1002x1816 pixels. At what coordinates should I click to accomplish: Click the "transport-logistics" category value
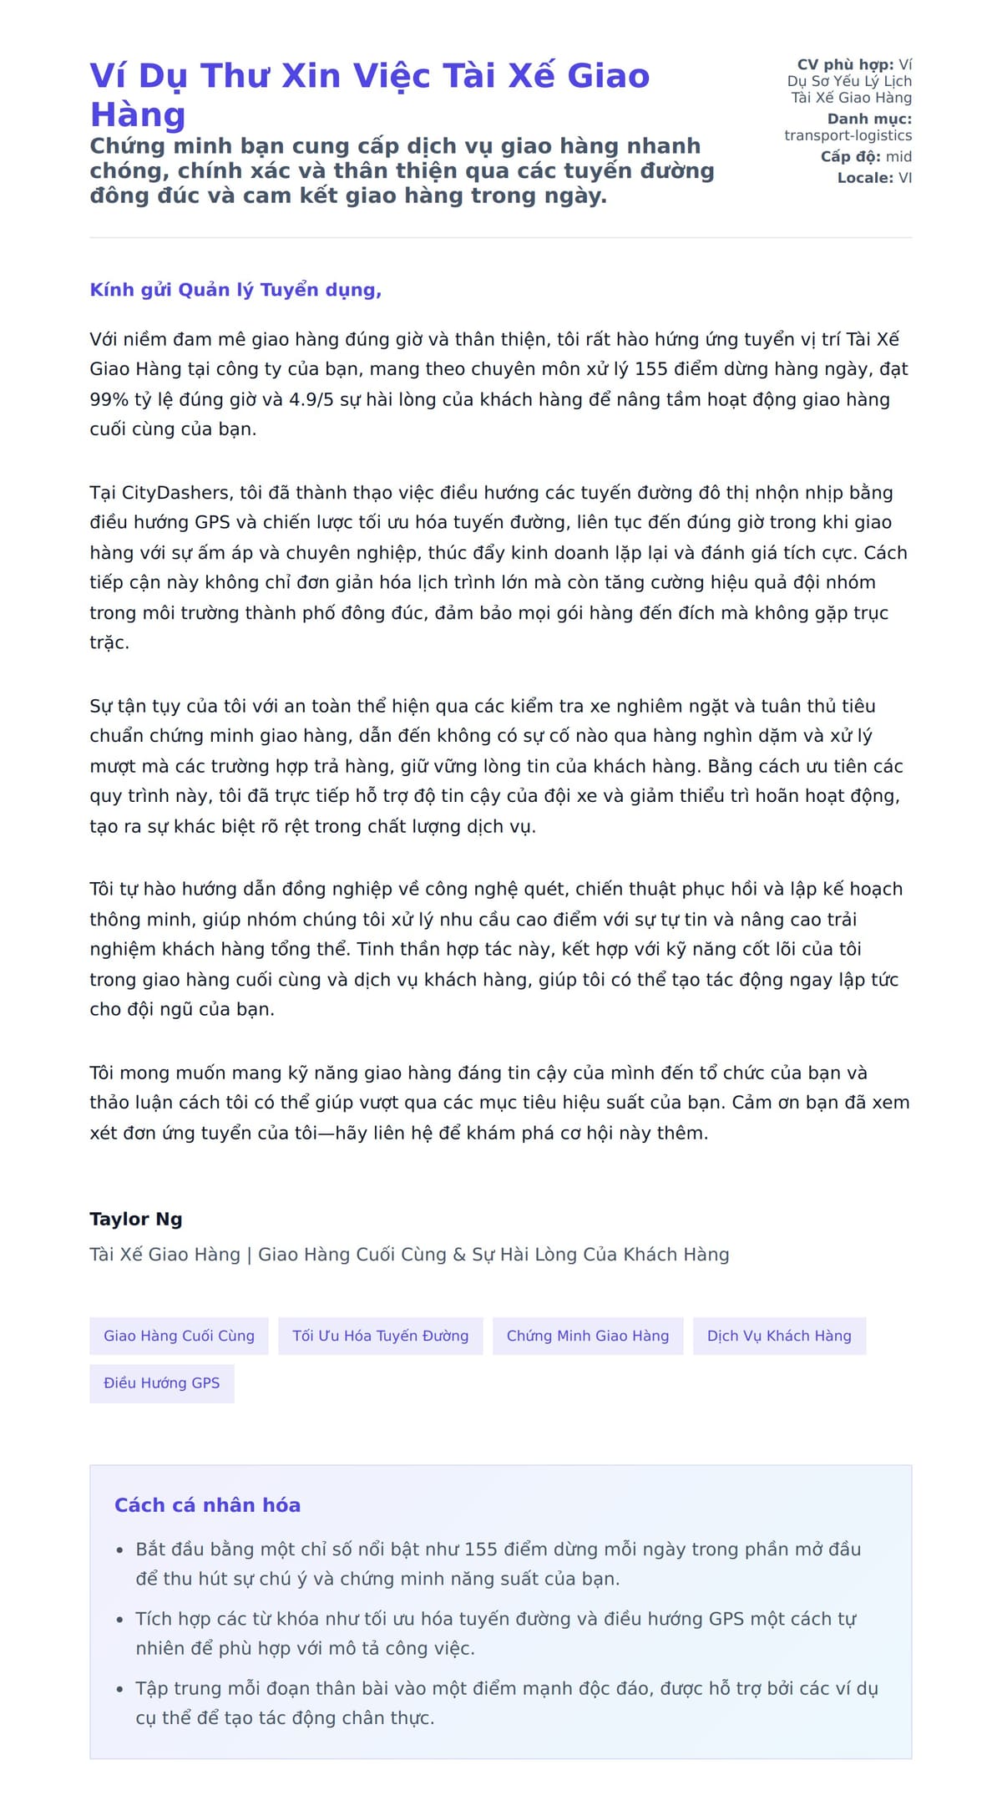(848, 135)
